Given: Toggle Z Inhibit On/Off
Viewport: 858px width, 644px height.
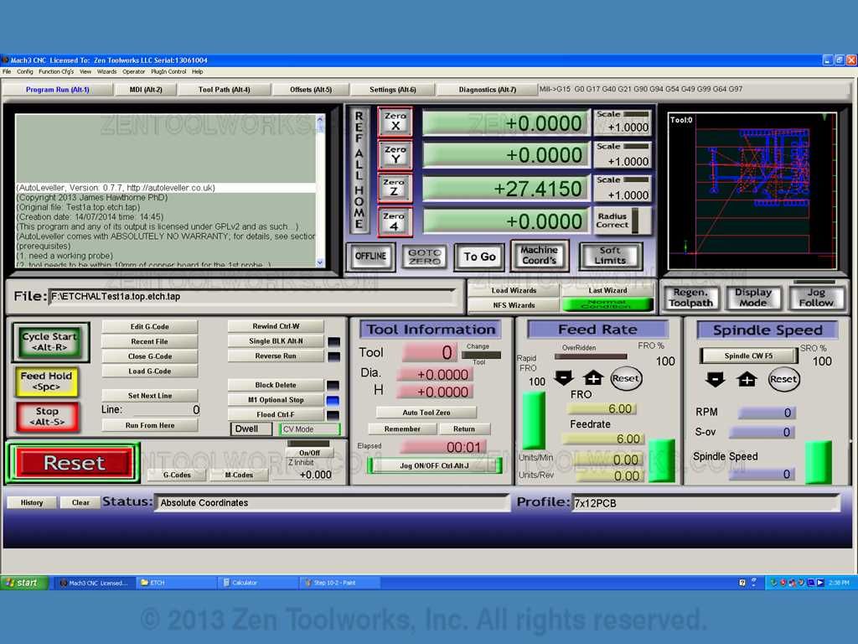Looking at the screenshot, I should coord(310,453).
